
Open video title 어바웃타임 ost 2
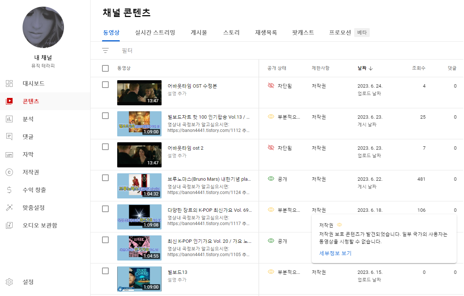(x=186, y=148)
